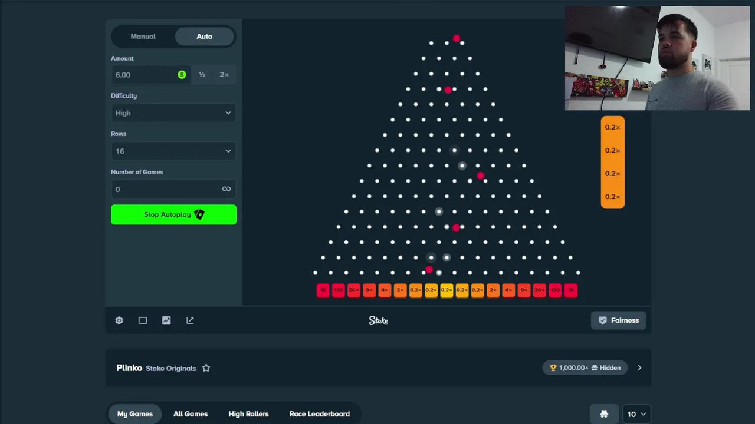The height and width of the screenshot is (424, 755).
Task: Double the bet with the 2× button
Action: click(224, 75)
